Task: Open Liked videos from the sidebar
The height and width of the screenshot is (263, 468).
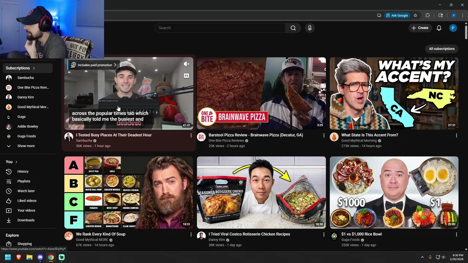Action: tap(28, 201)
